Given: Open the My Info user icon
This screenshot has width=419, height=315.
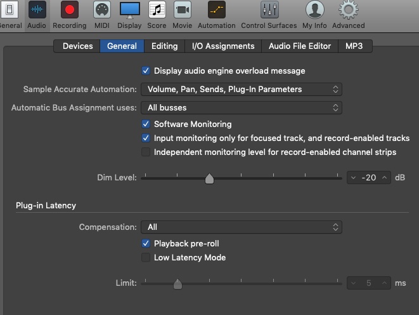Looking at the screenshot, I should pyautogui.click(x=315, y=10).
